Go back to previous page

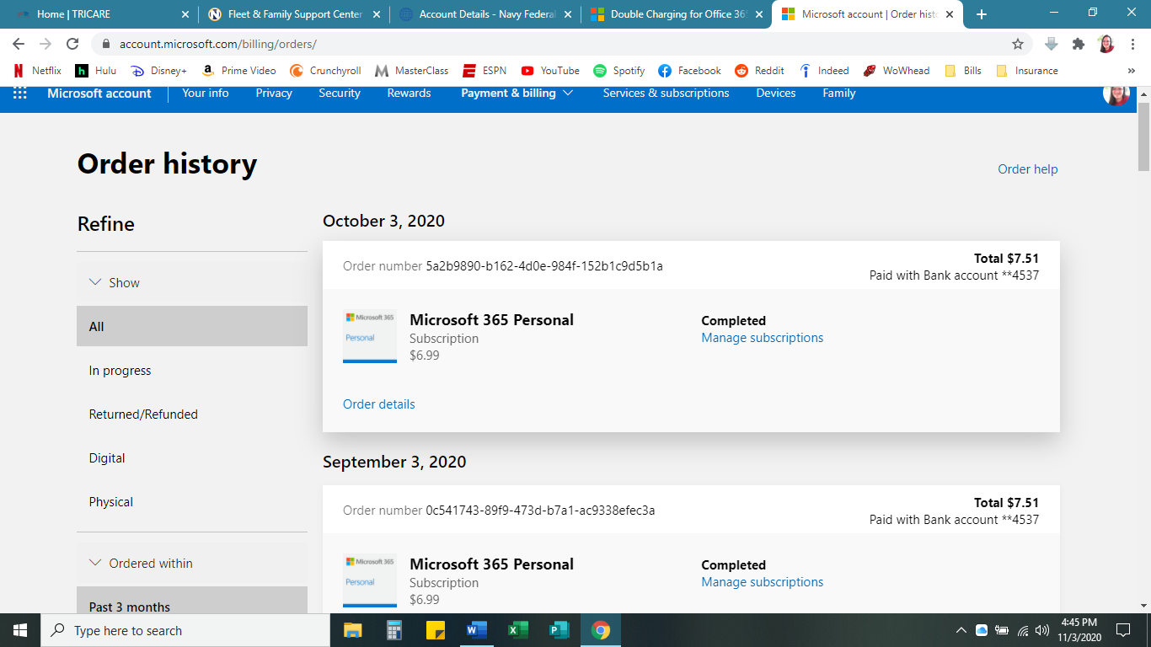(x=19, y=44)
